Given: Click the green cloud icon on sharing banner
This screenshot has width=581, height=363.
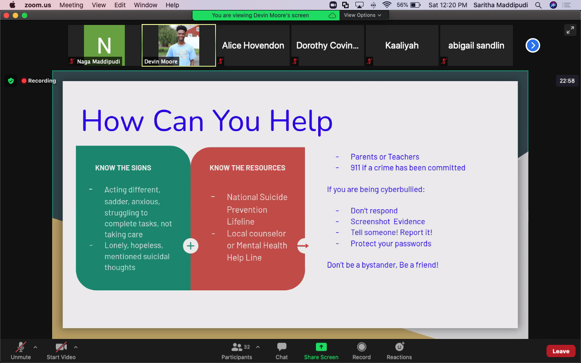Looking at the screenshot, I should pos(332,15).
